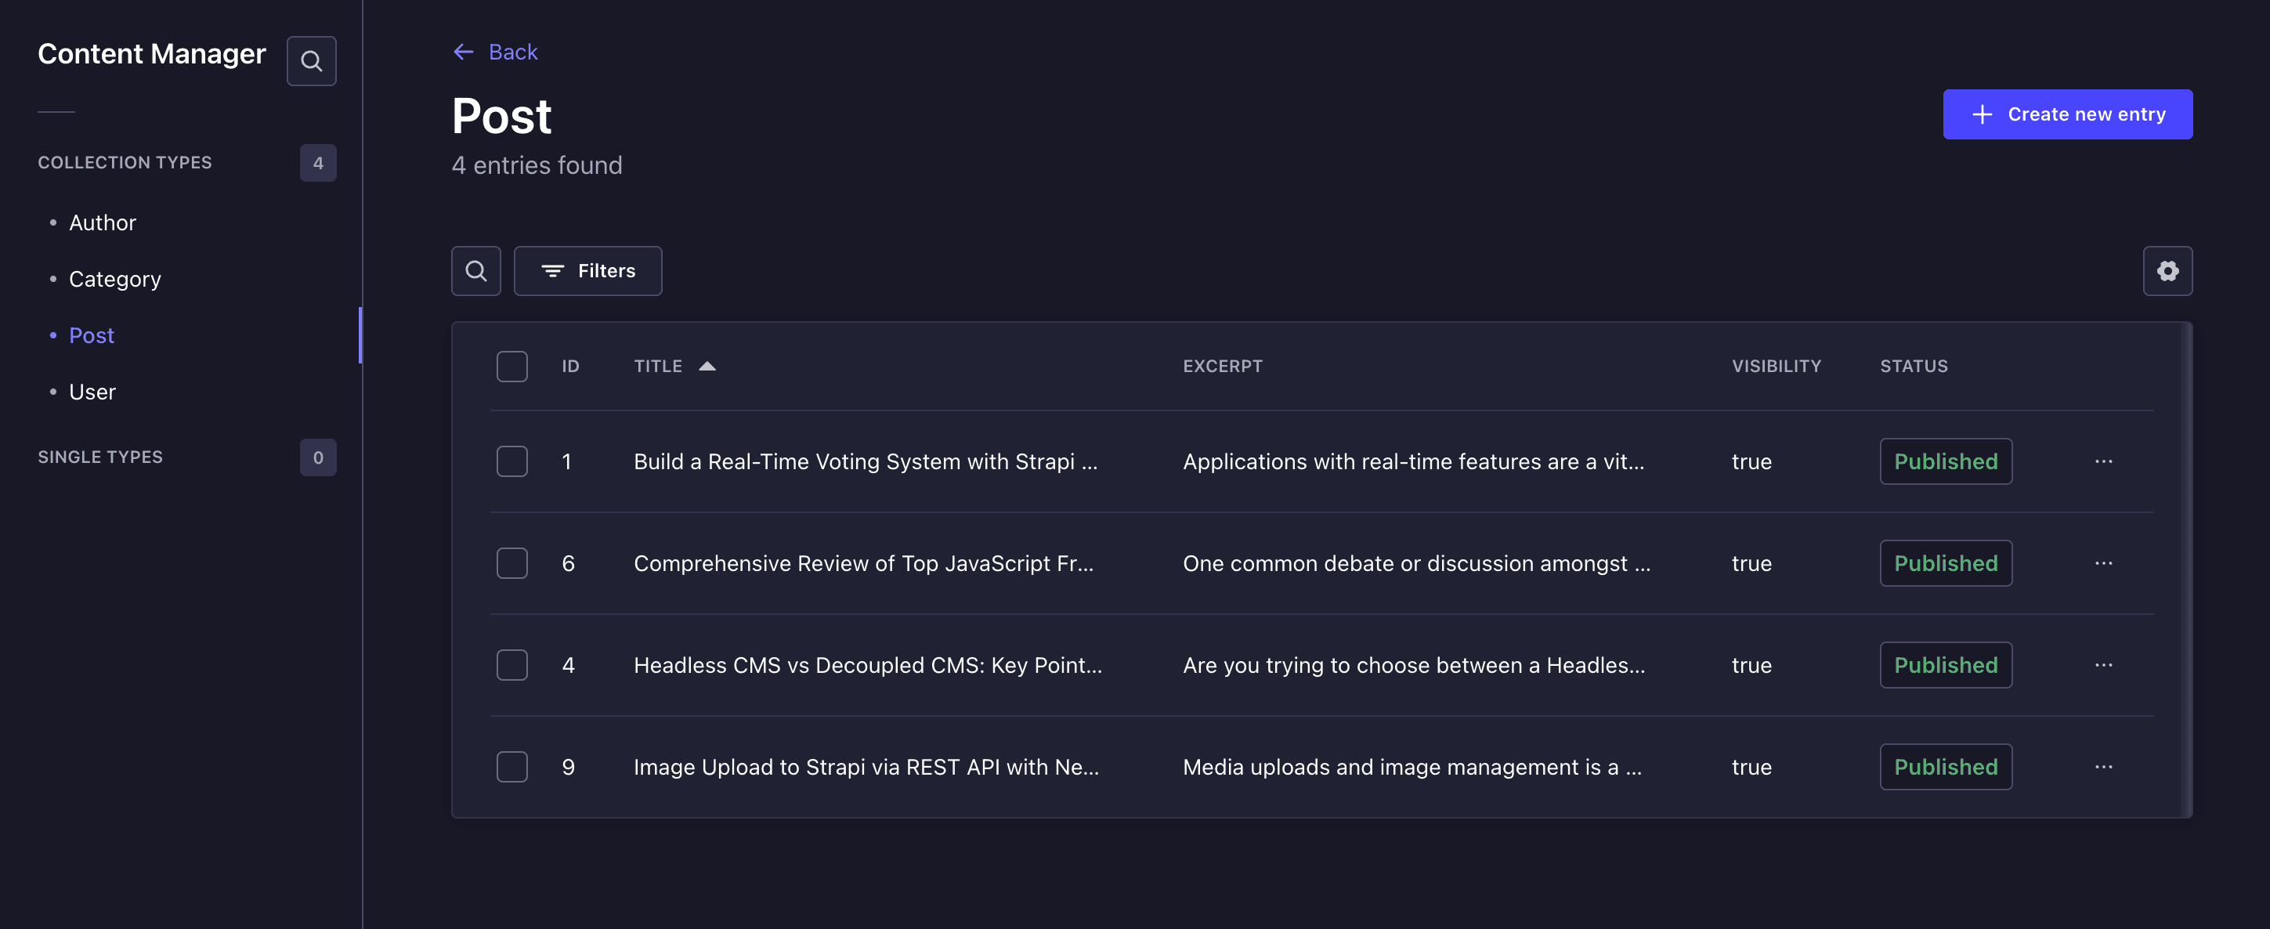Open three-dot menu for post 4

point(2103,664)
